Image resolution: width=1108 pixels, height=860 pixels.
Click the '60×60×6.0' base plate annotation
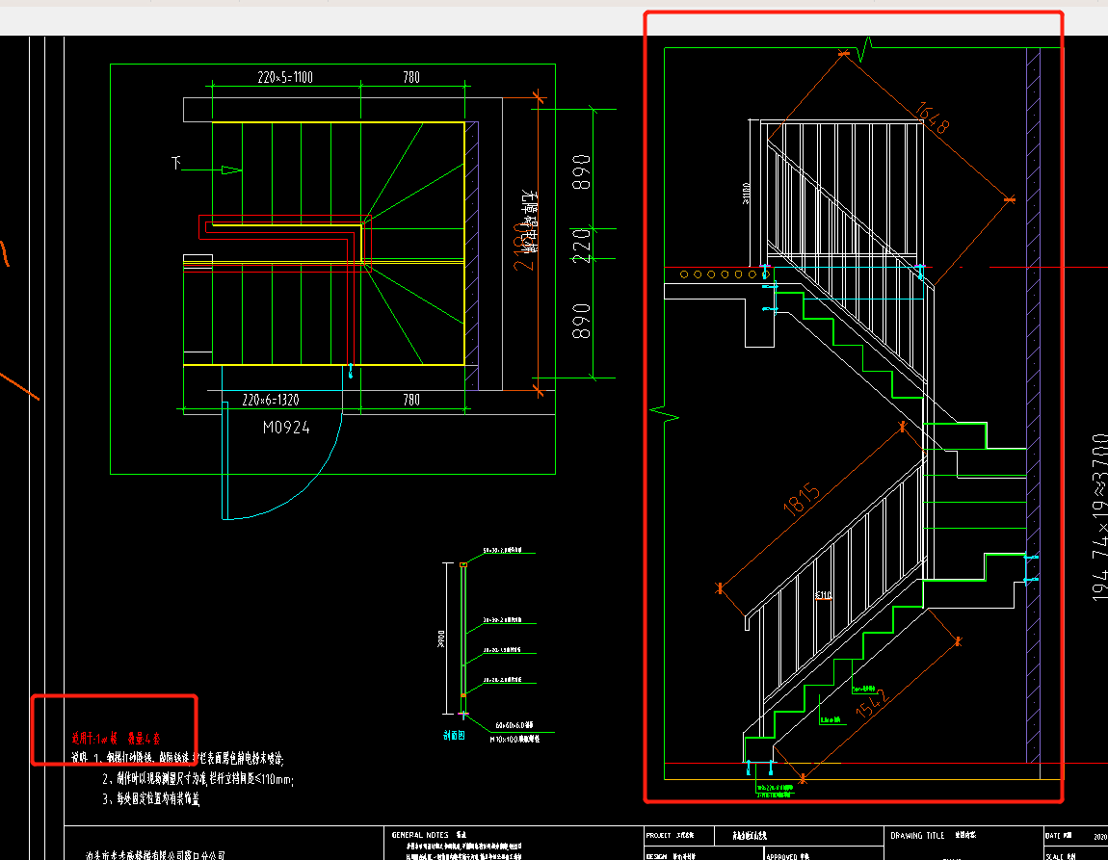514,725
